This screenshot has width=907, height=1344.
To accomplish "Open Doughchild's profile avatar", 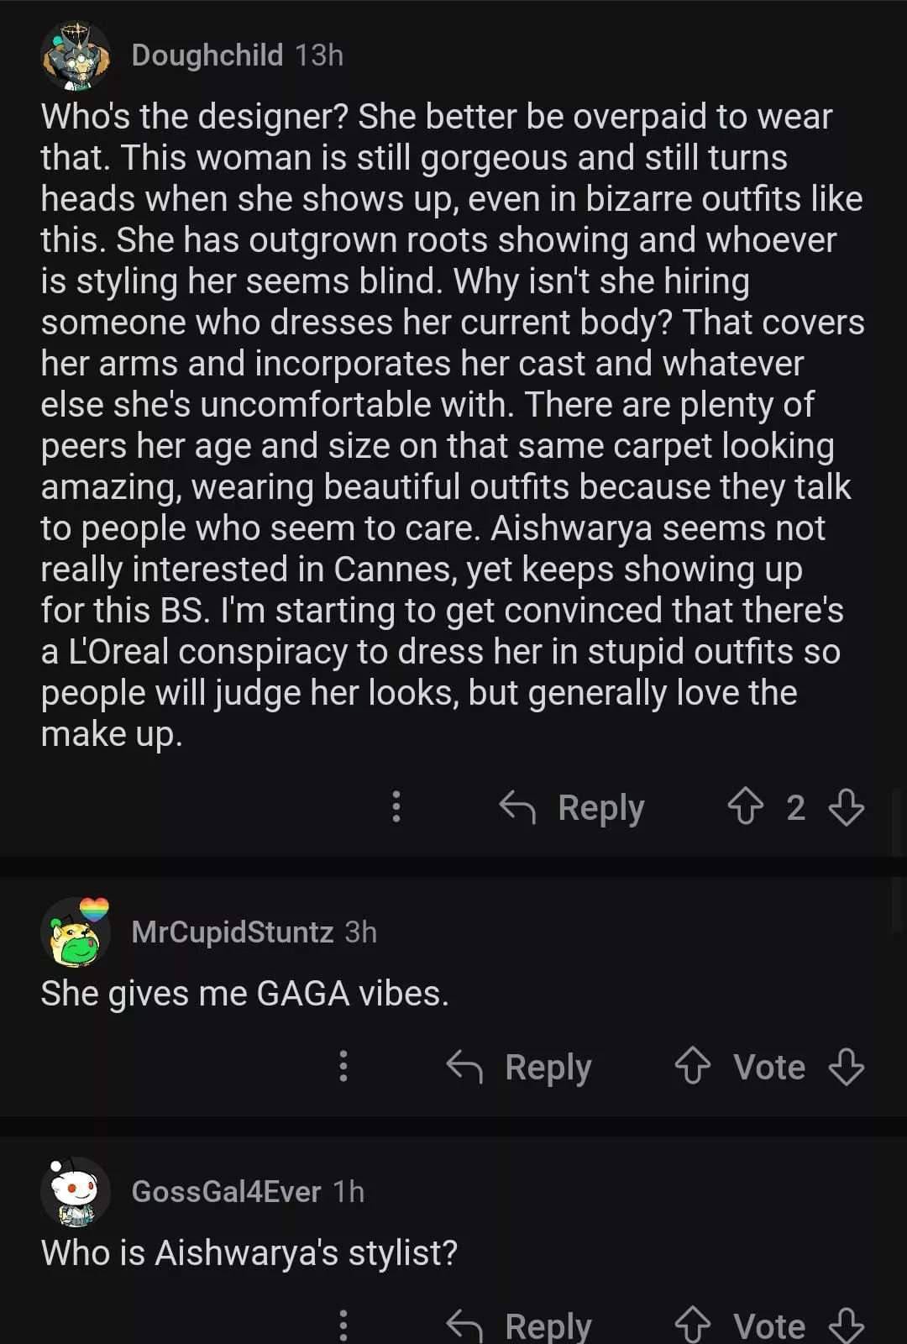I will [x=76, y=55].
